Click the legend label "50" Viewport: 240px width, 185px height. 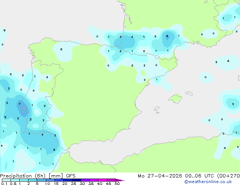pyautogui.click(x=117, y=183)
